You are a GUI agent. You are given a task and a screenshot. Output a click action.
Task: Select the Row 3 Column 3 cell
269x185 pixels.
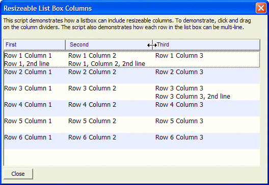pos(179,88)
